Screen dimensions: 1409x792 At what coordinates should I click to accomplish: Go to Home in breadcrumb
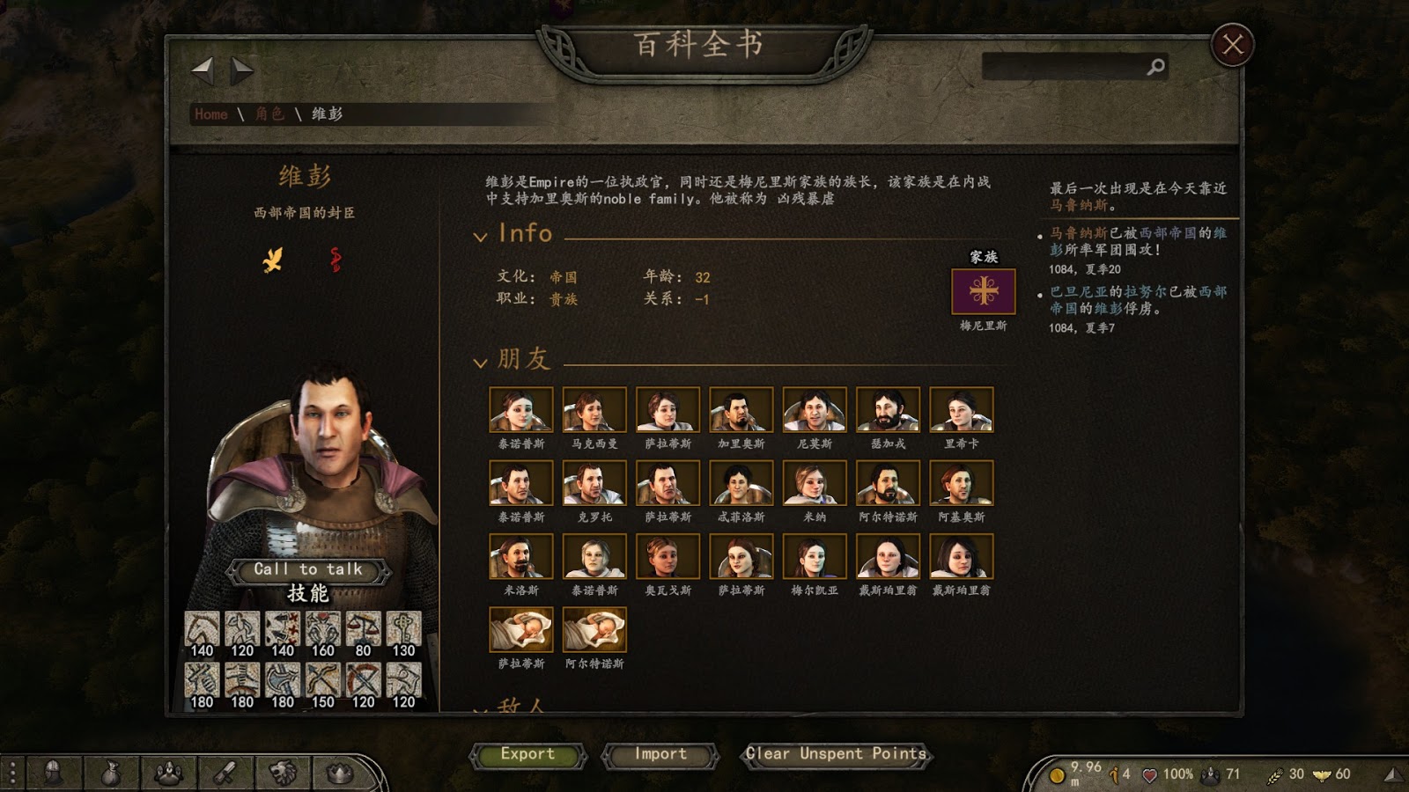pyautogui.click(x=211, y=114)
